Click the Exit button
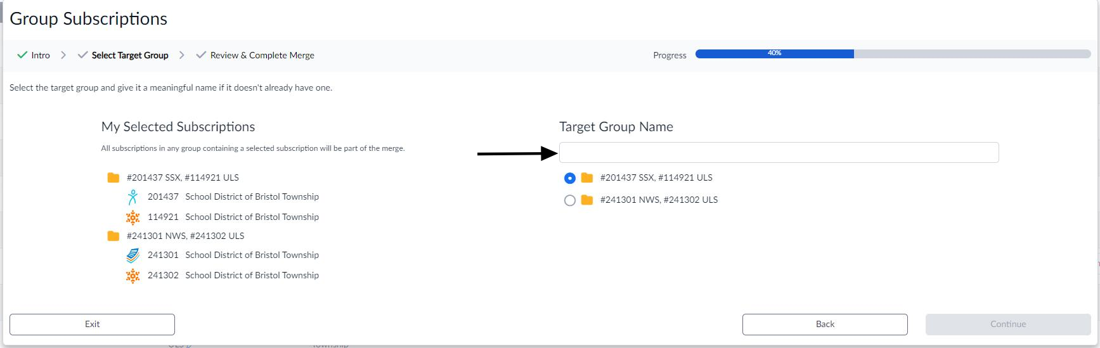This screenshot has width=1100, height=348. tap(92, 324)
